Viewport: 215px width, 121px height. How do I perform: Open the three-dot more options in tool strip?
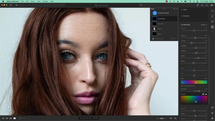coord(212,31)
